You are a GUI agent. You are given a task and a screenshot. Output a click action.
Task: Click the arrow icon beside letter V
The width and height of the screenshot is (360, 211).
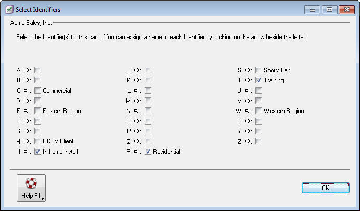(x=248, y=101)
